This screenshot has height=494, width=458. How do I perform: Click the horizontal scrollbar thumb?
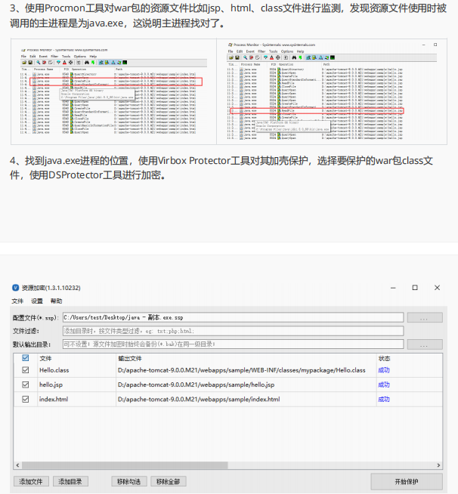(125, 465)
